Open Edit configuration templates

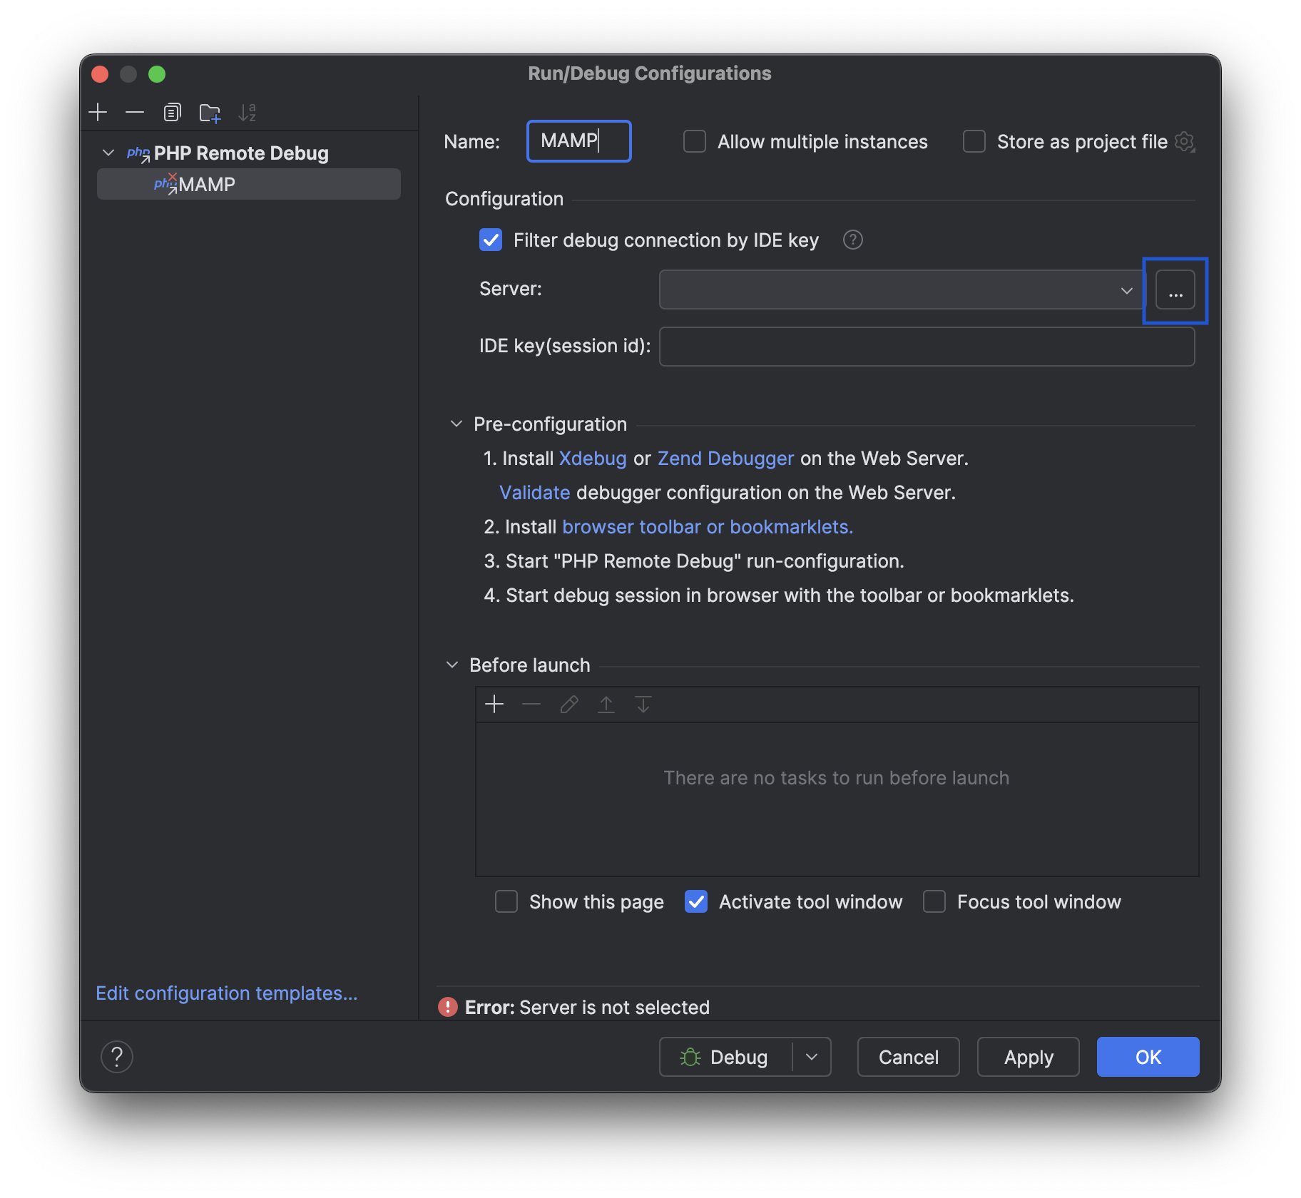(227, 993)
